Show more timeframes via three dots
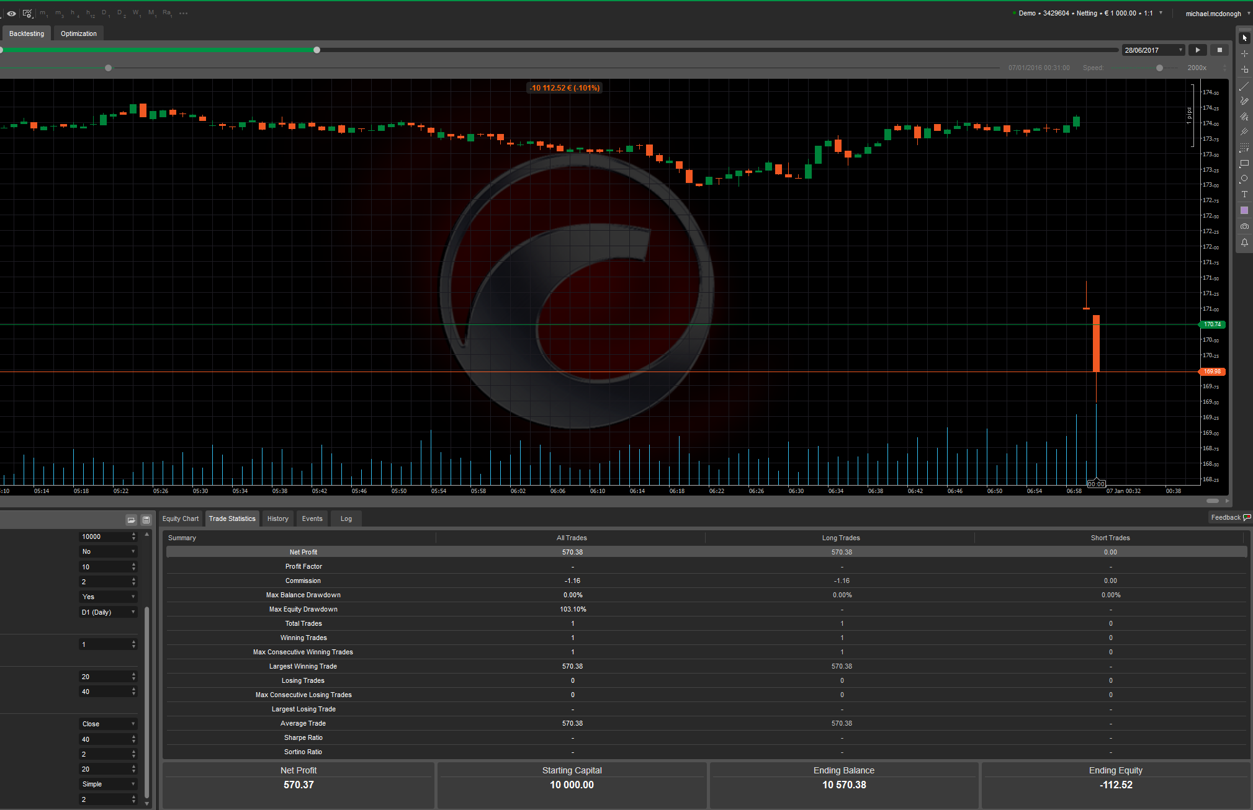This screenshot has height=810, width=1253. (x=184, y=13)
